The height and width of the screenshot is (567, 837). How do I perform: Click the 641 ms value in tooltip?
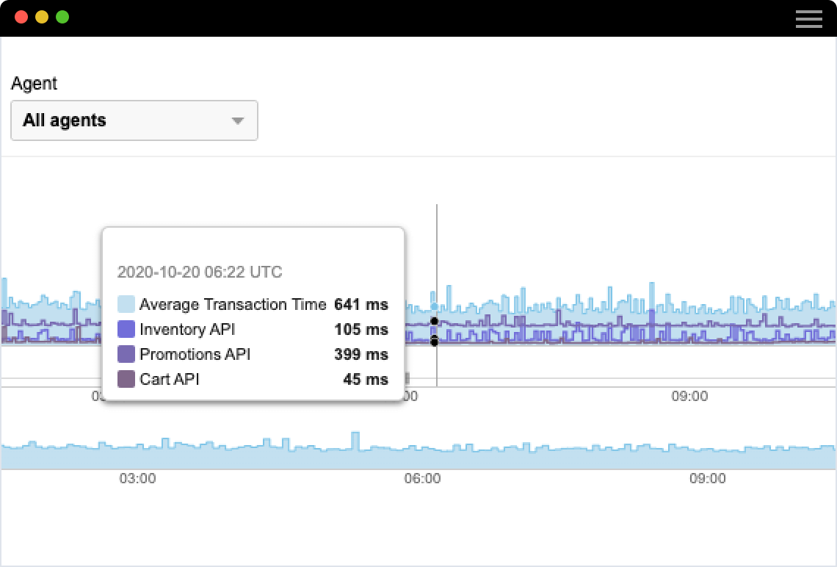coord(360,305)
